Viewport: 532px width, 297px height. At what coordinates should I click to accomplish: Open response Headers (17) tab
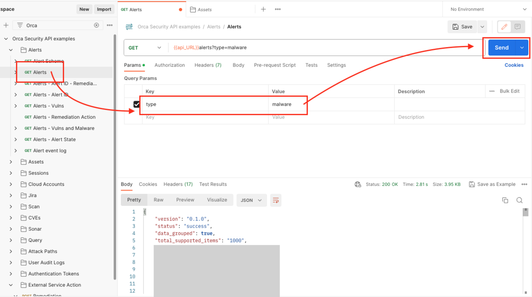(x=178, y=185)
